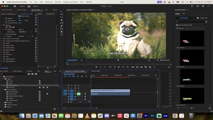213x120 pixels.
Task: Expand the Channel effects folder
Action: 3,103
